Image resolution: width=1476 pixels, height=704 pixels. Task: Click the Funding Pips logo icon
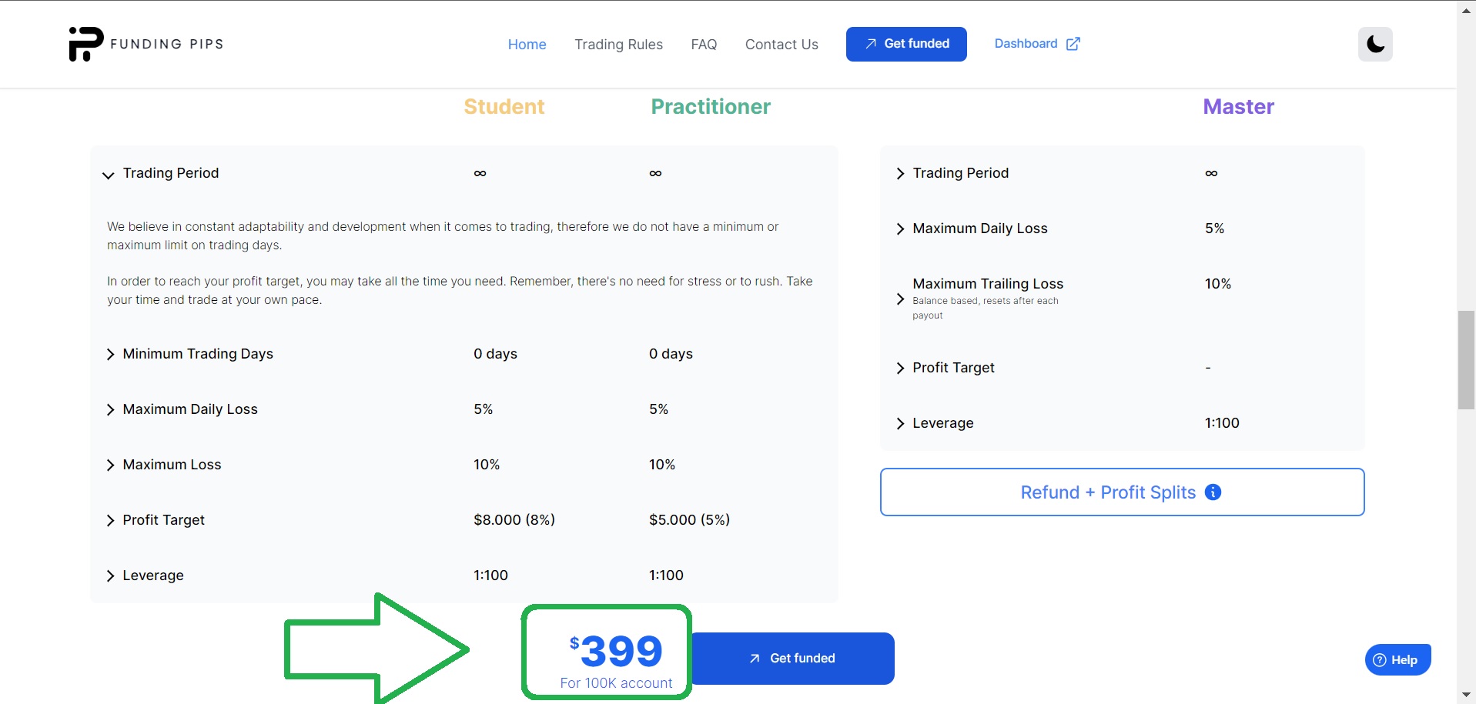click(85, 44)
